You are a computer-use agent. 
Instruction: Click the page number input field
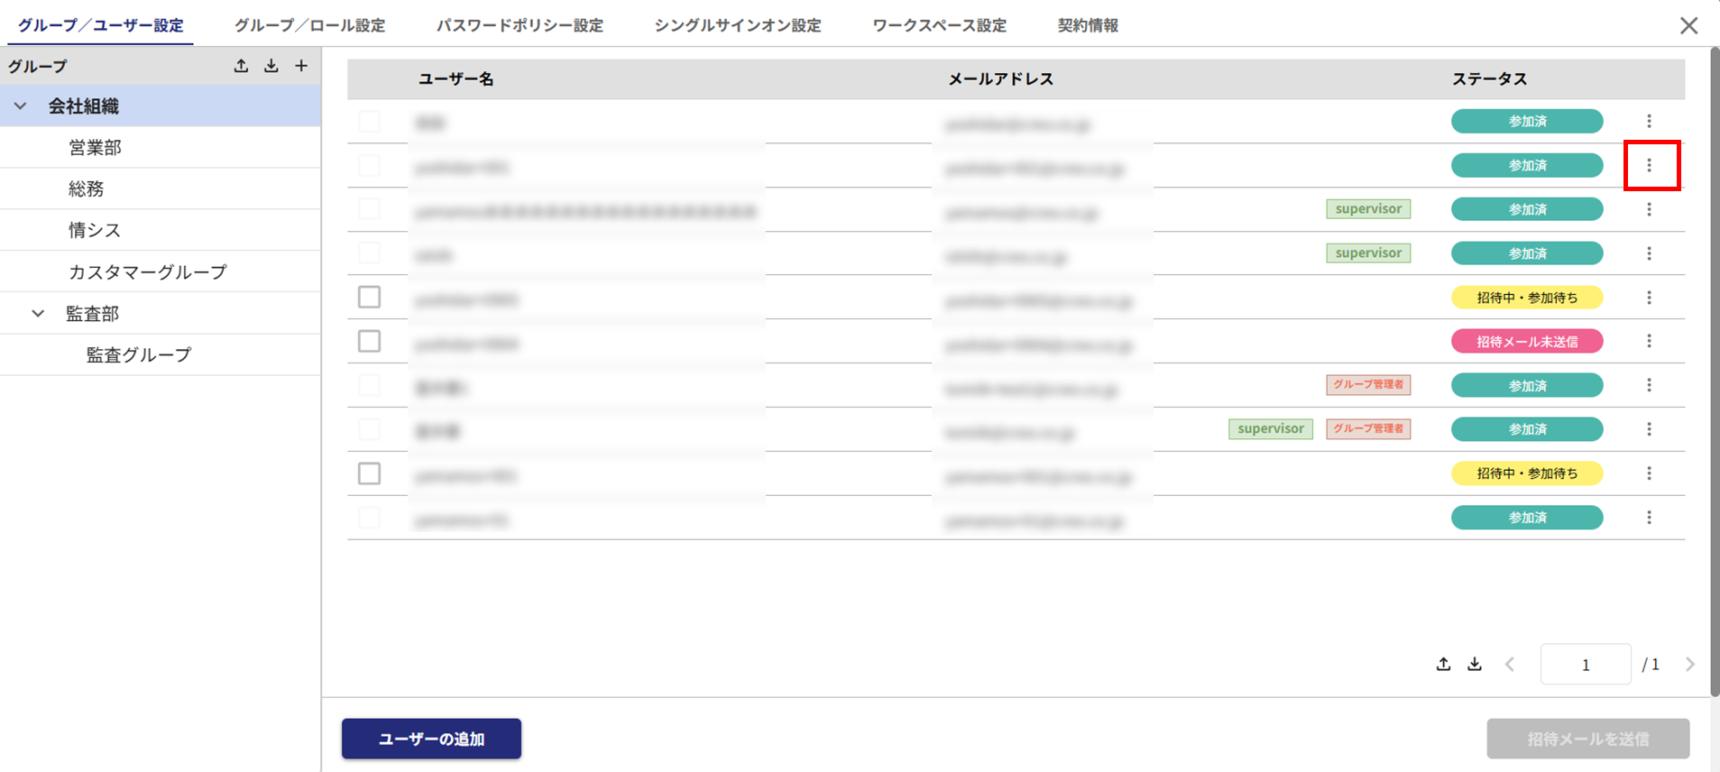point(1585,665)
